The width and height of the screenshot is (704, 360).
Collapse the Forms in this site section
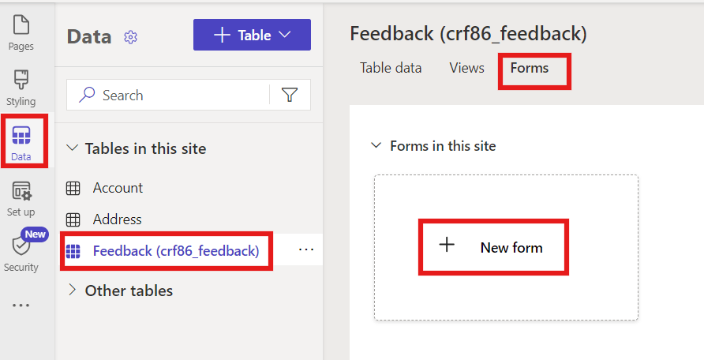376,146
